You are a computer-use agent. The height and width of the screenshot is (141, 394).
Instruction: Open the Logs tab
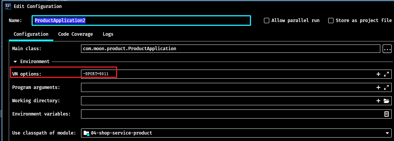(x=108, y=34)
